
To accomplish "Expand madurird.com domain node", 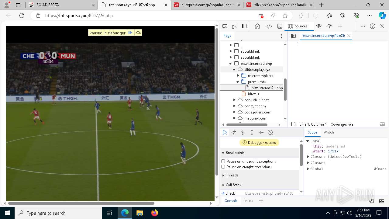I will [x=234, y=118].
